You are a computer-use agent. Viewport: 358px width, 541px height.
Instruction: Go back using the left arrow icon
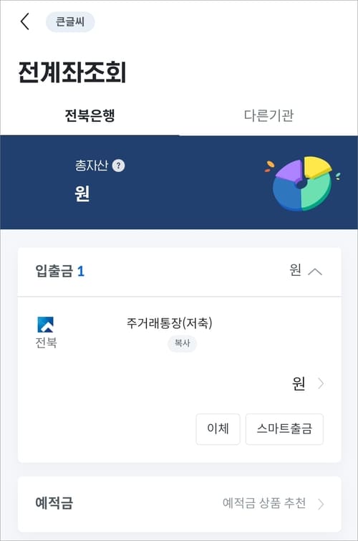[25, 21]
